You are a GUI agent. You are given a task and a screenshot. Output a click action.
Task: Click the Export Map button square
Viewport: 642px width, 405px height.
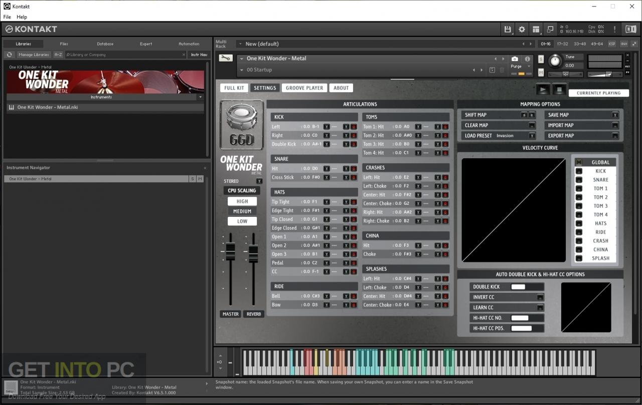click(615, 136)
